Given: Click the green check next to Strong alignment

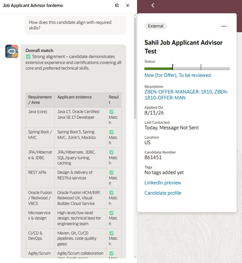Looking at the screenshot, I should (x=29, y=56).
